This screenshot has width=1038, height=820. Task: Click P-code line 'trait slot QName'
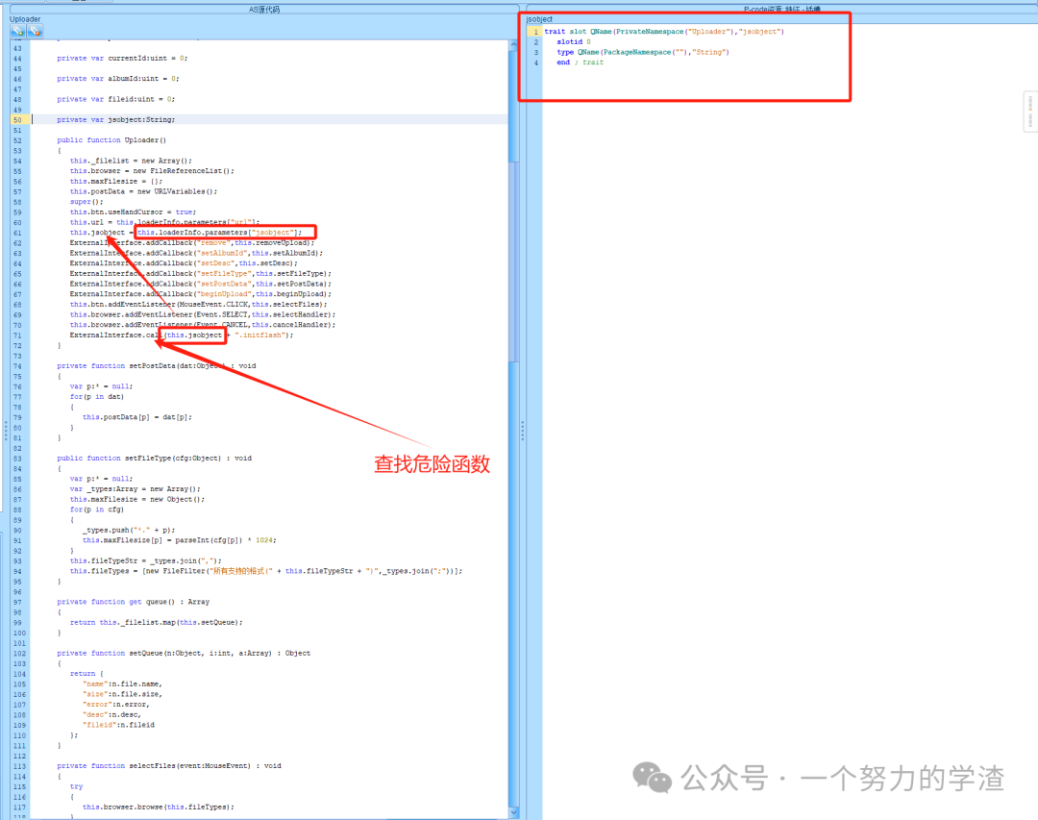664,31
